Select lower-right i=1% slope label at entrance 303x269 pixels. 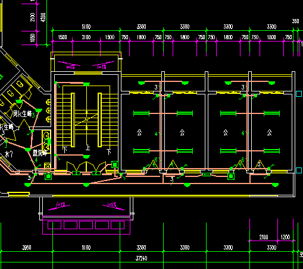pyautogui.click(x=112, y=204)
